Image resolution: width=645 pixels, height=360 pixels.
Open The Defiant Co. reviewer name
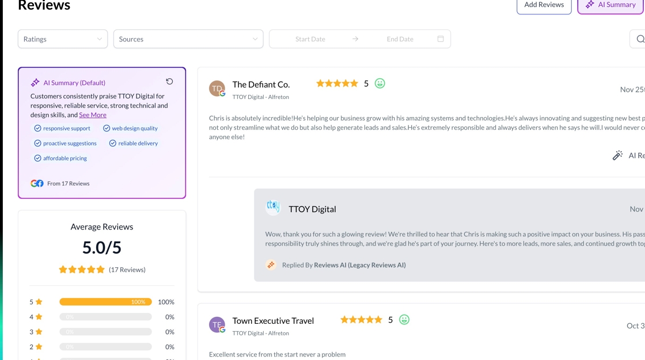point(261,84)
